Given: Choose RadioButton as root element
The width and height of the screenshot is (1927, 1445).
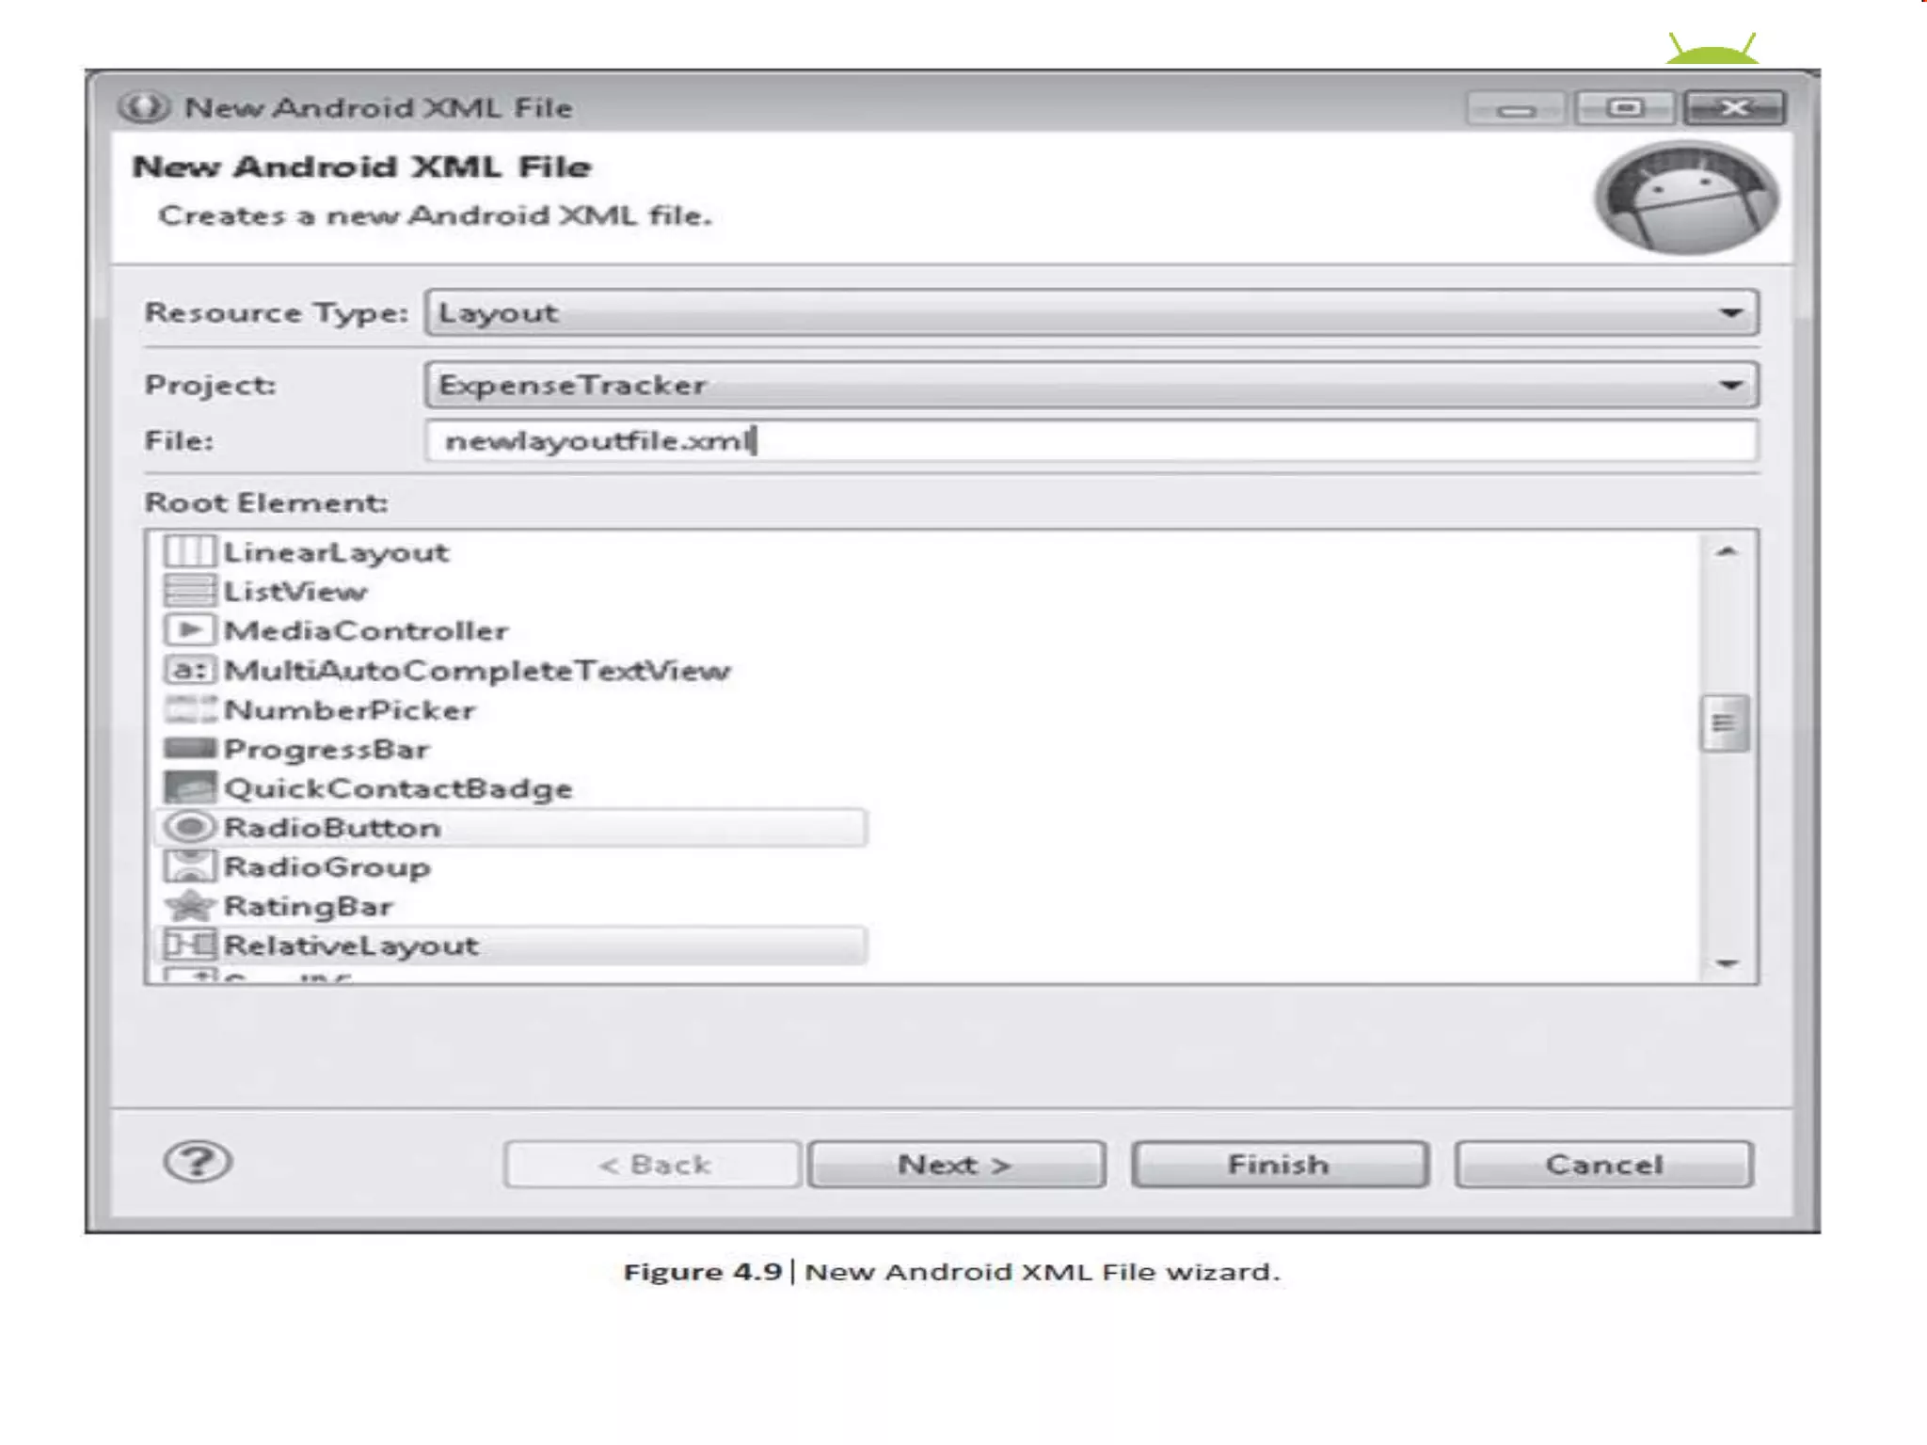Looking at the screenshot, I should coord(331,828).
